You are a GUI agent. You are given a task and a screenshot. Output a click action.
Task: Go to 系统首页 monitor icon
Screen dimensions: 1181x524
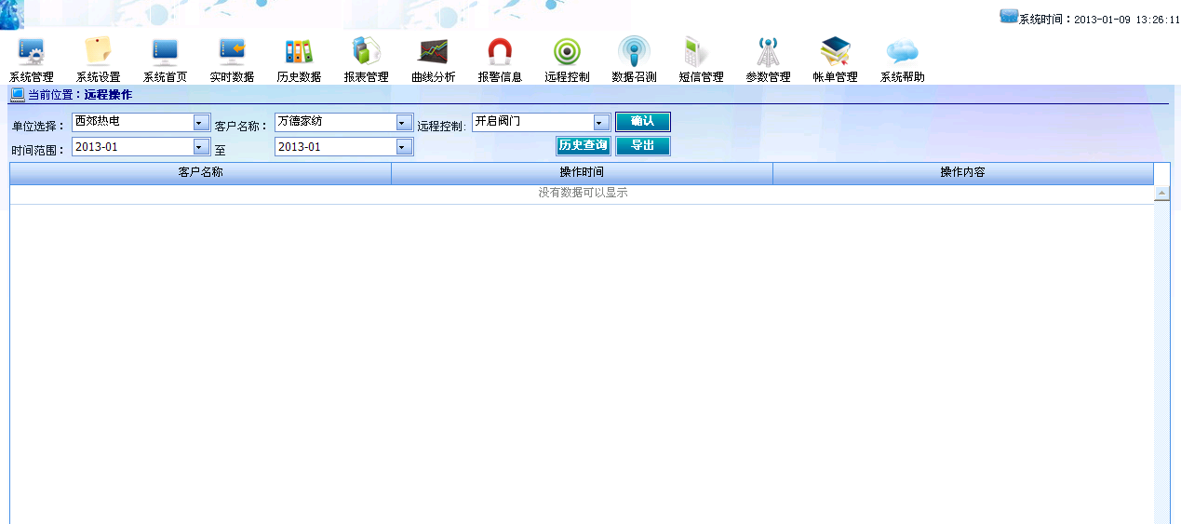(x=165, y=52)
